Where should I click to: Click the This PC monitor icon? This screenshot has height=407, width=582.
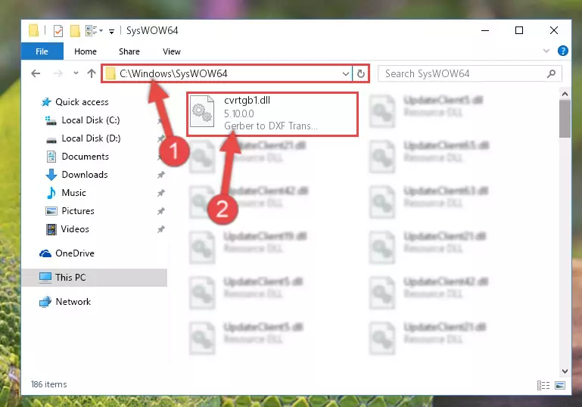pos(45,278)
